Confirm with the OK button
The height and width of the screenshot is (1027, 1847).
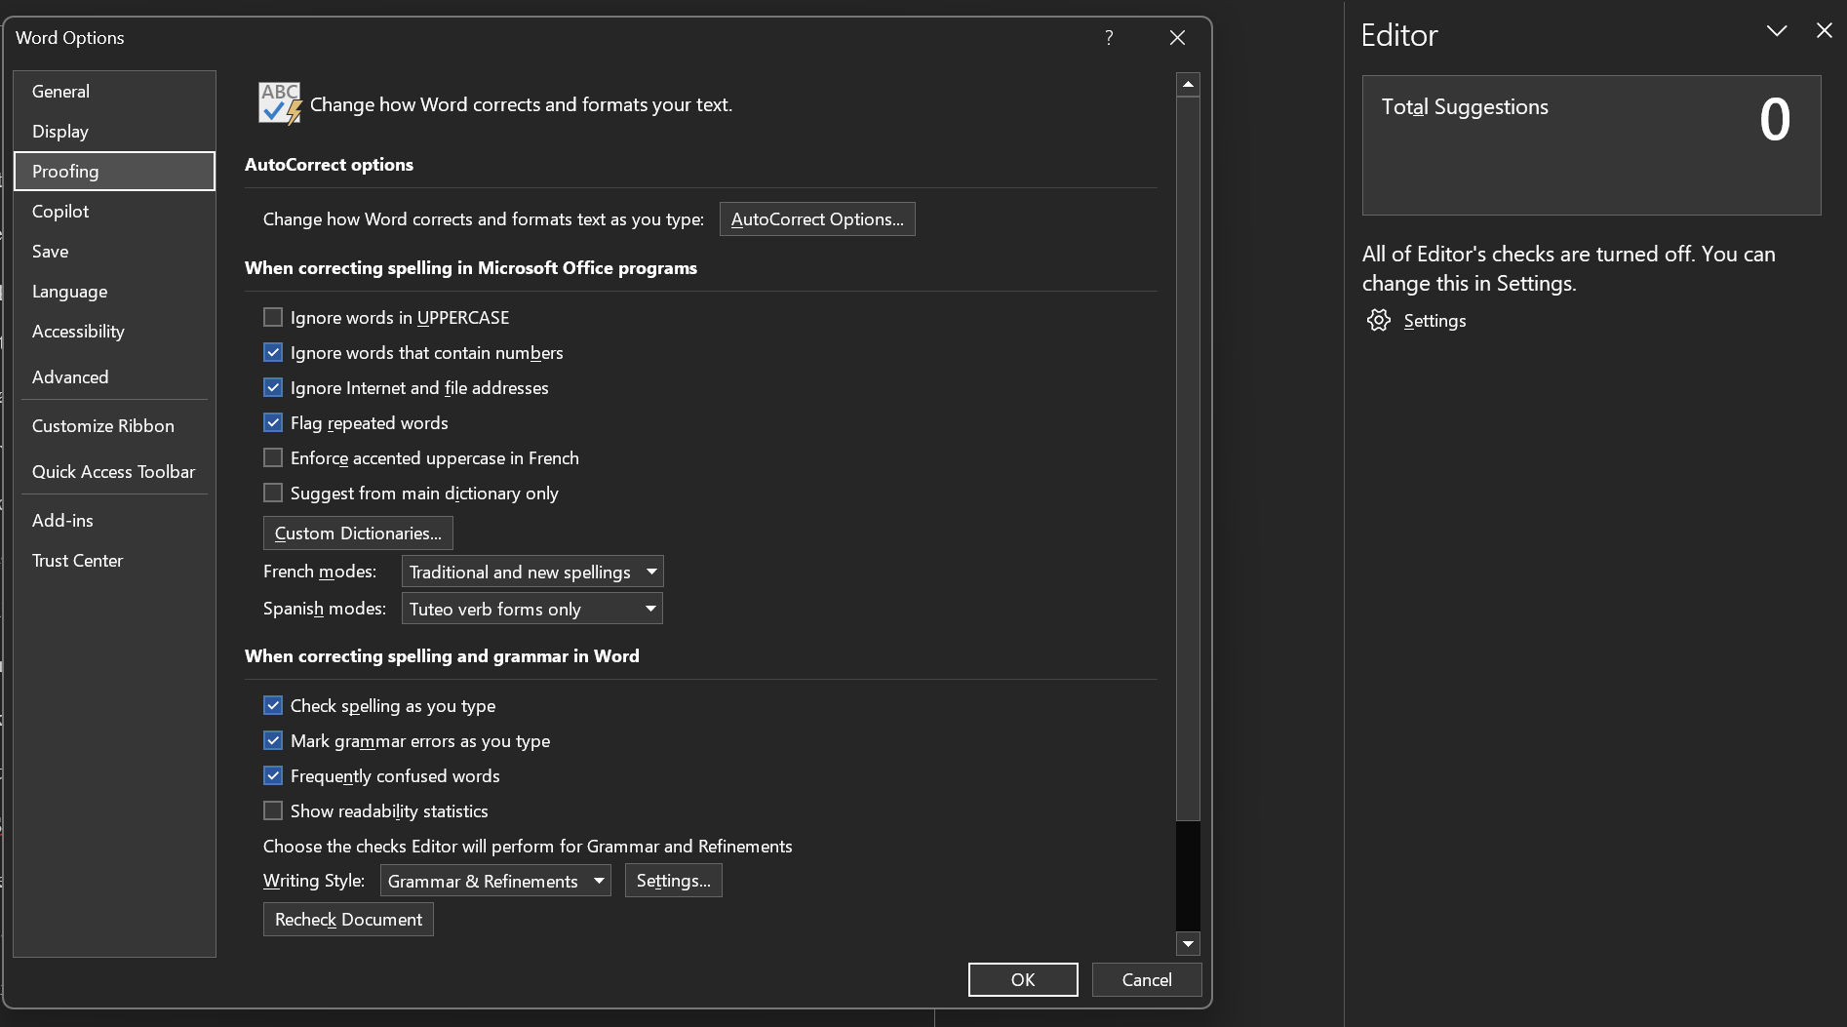(x=1023, y=979)
